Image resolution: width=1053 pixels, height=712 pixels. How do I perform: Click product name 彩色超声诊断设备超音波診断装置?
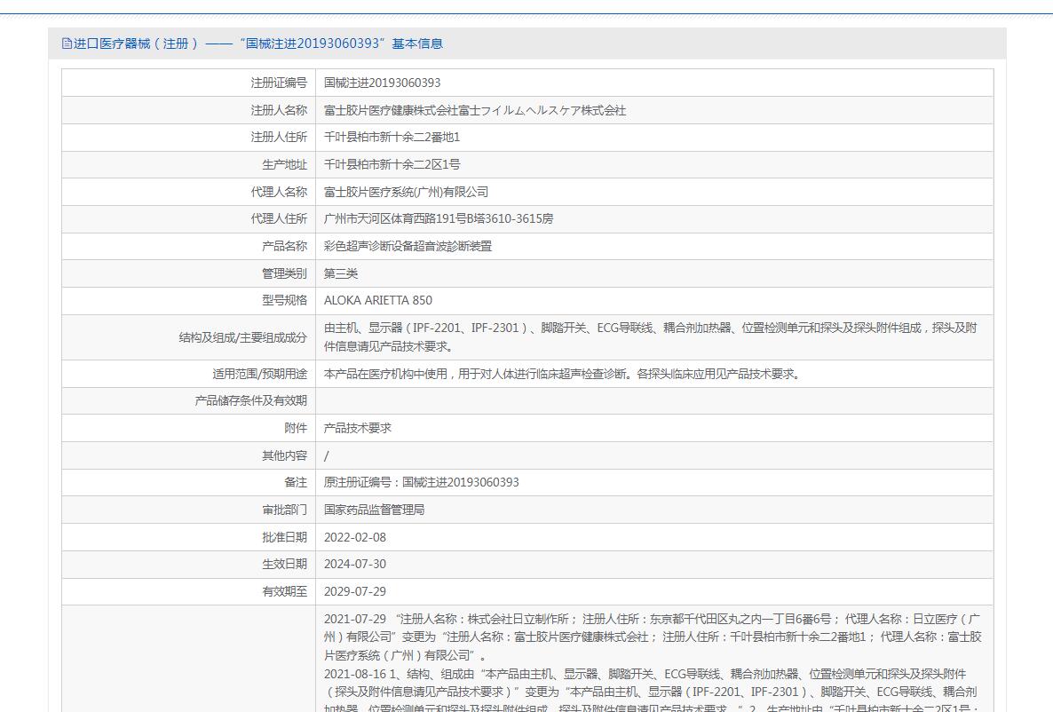tap(408, 246)
